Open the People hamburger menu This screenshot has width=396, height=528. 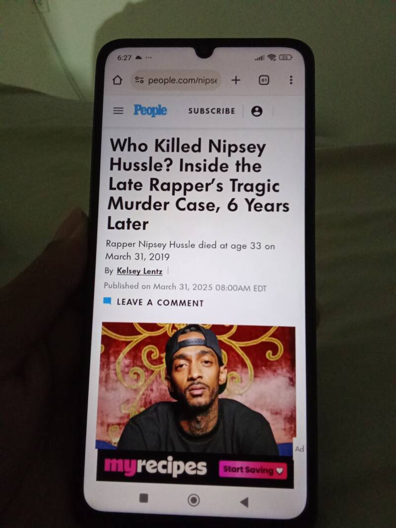pos(118,110)
